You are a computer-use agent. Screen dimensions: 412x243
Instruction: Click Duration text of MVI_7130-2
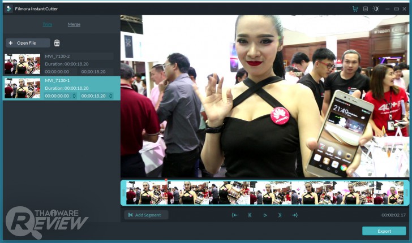coord(66,64)
